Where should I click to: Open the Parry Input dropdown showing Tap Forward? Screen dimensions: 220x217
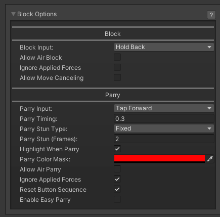pyautogui.click(x=164, y=108)
